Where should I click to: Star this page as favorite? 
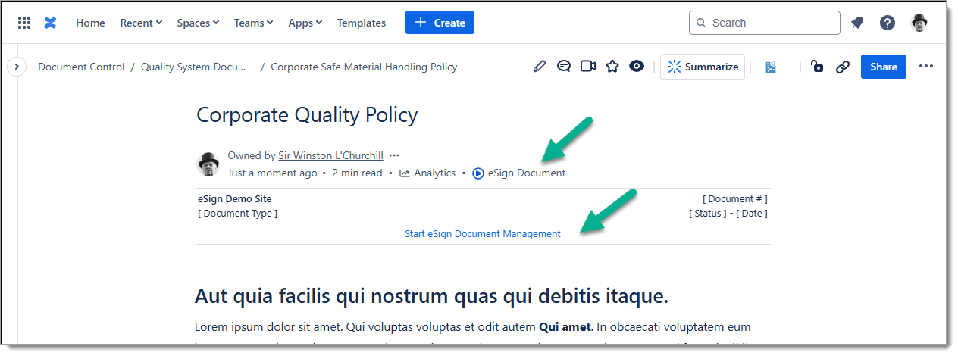tap(612, 67)
